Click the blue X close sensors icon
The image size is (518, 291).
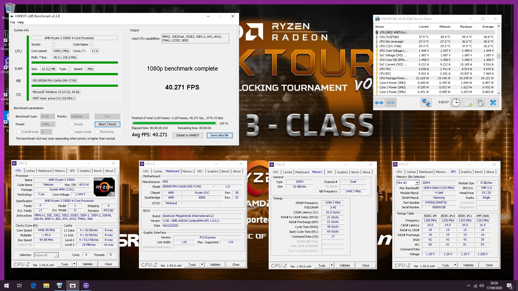pos(493,103)
